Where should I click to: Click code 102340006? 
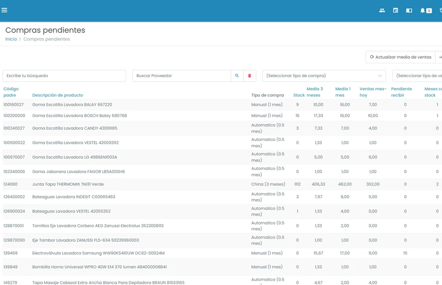(x=14, y=171)
